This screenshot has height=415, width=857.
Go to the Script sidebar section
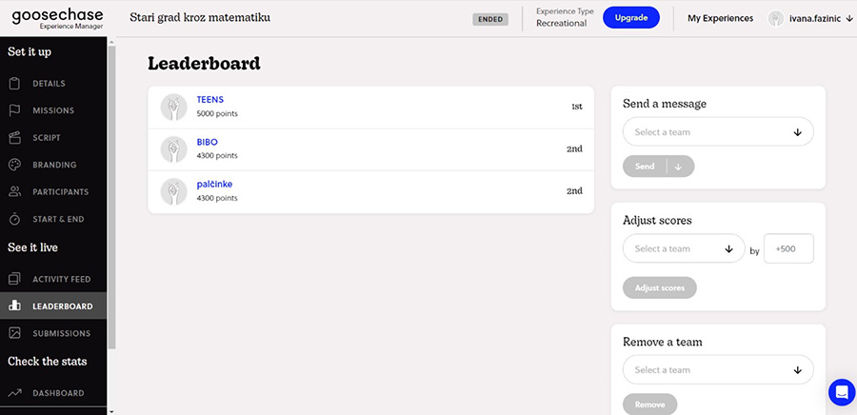47,138
